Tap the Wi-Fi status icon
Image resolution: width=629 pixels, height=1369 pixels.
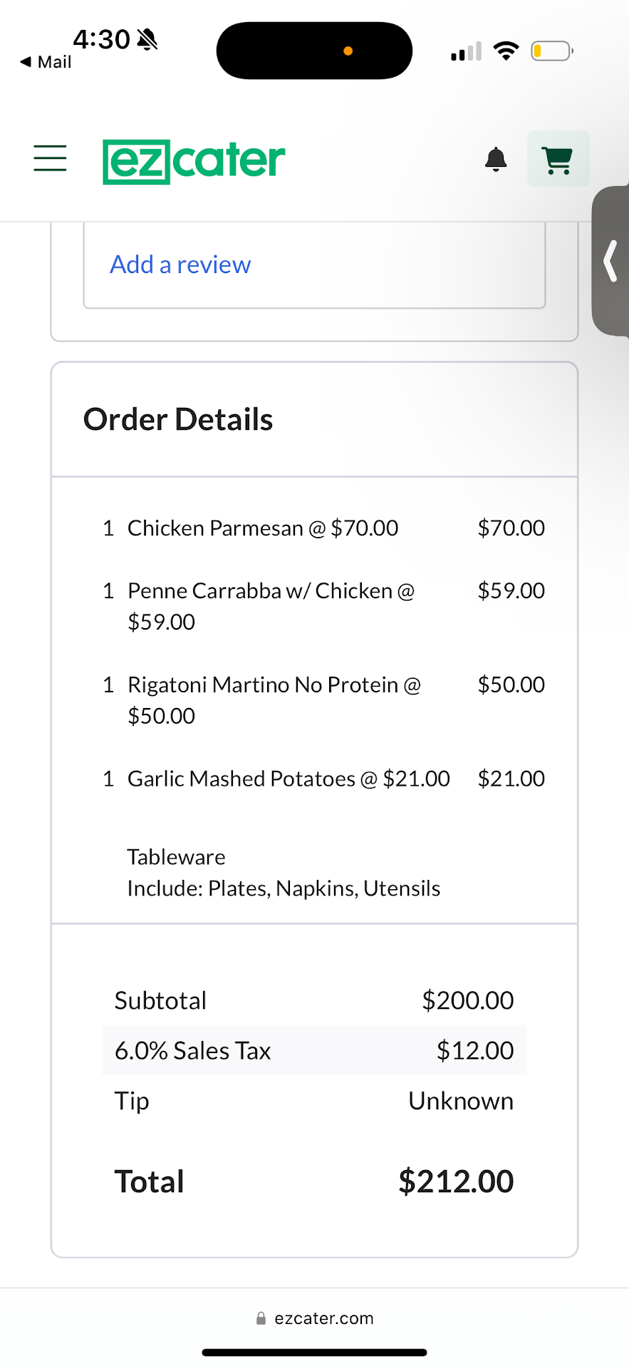coord(506,51)
